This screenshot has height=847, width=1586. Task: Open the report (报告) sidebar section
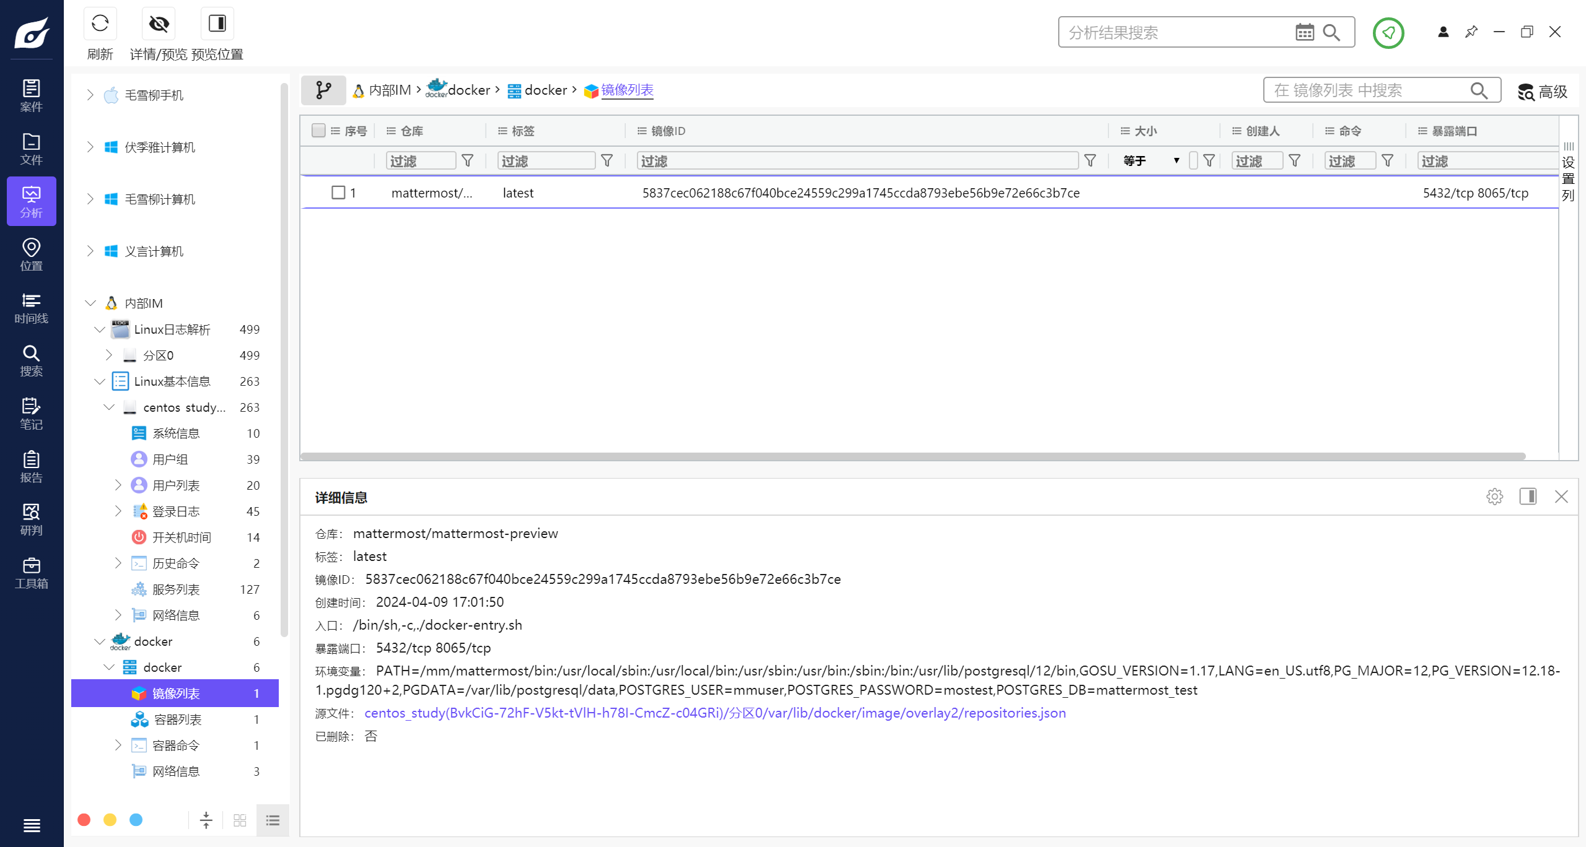[31, 467]
